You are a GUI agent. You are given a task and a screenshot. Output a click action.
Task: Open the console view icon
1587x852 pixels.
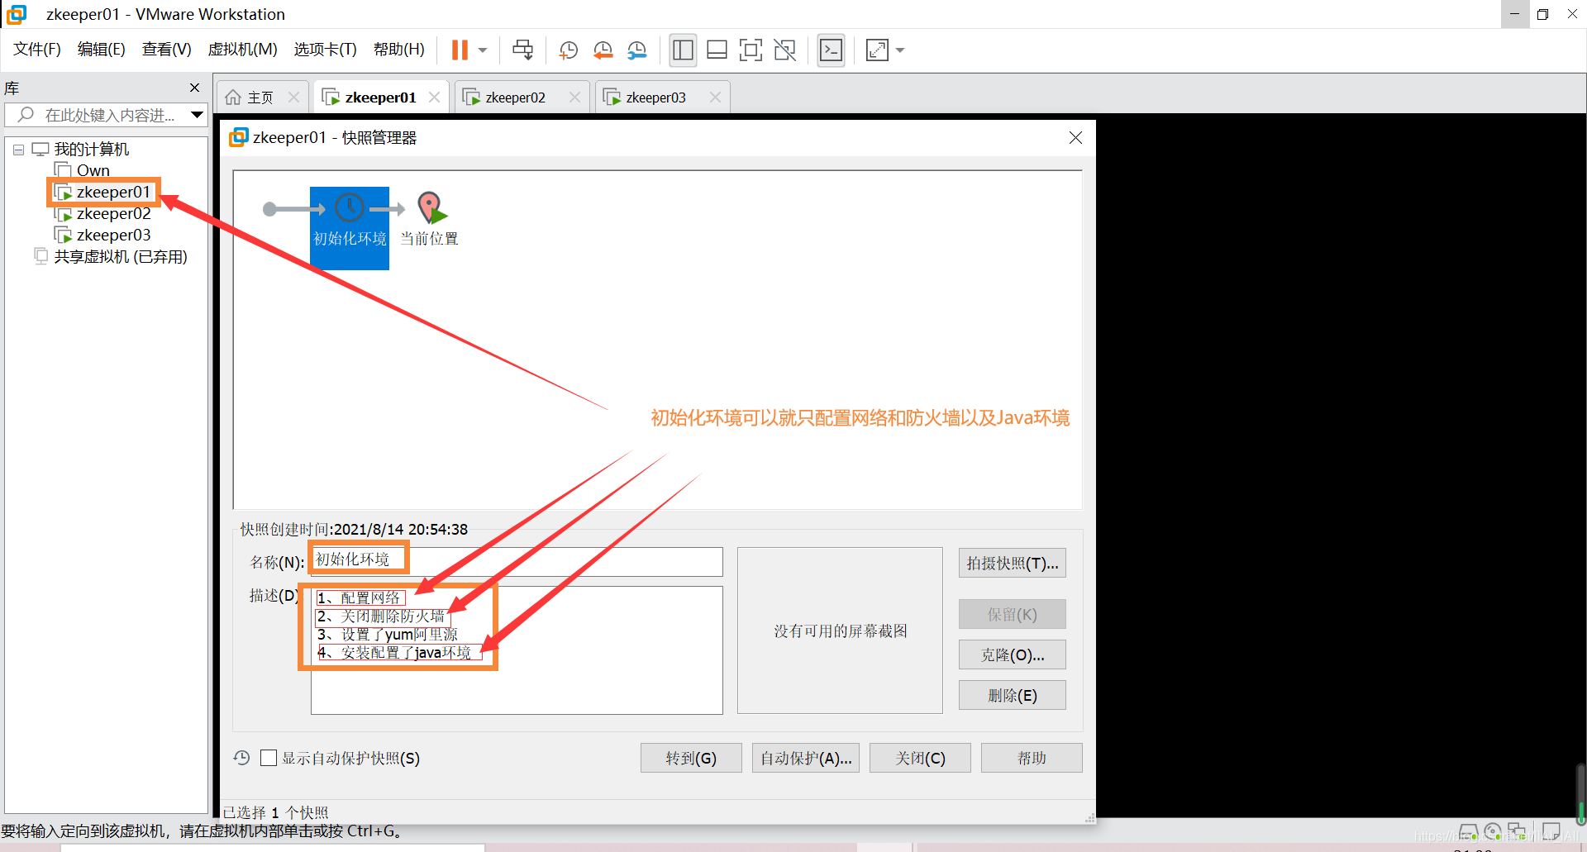coord(831,50)
